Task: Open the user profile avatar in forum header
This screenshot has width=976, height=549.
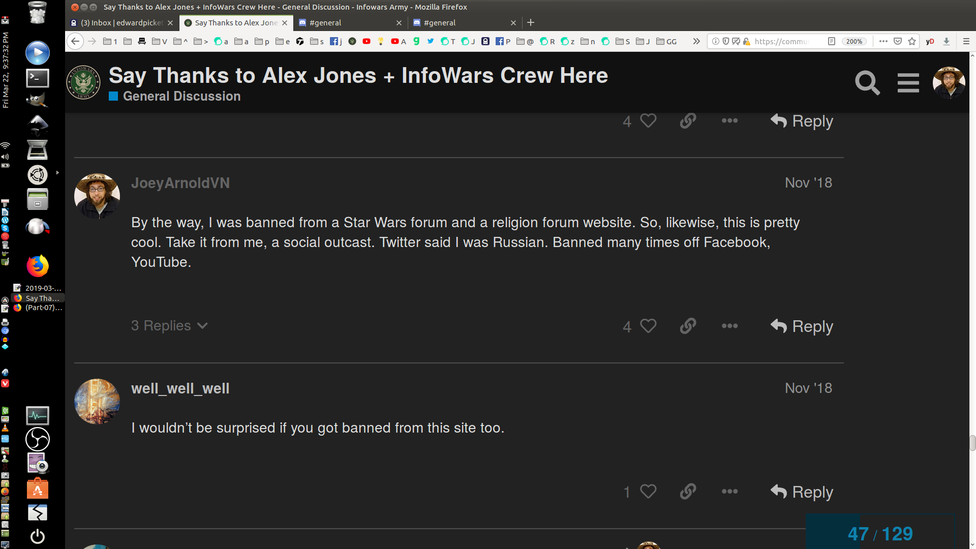Action: click(x=949, y=82)
